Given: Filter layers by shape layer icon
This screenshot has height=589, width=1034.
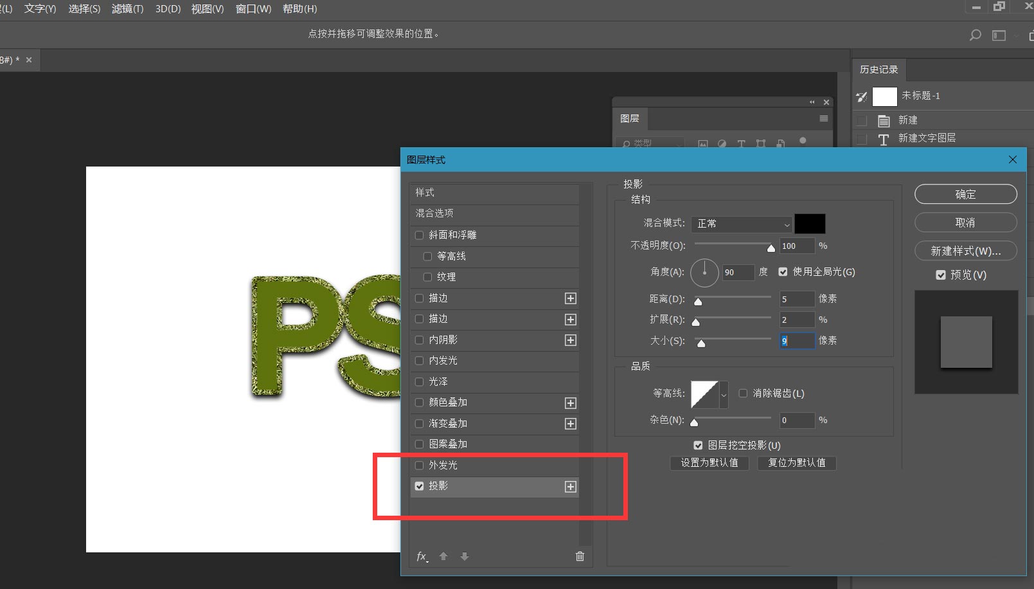Looking at the screenshot, I should click(761, 144).
